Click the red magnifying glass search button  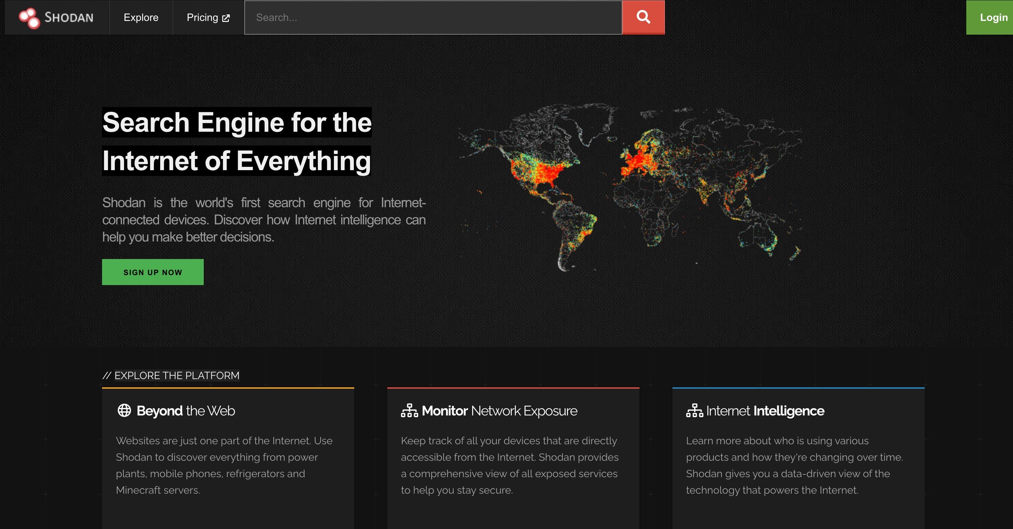coord(643,17)
